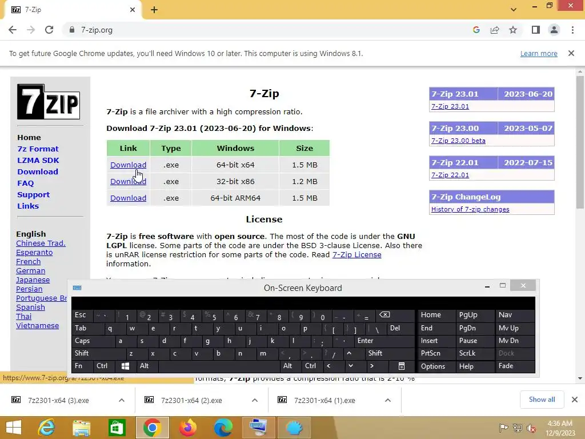Reload the page with Chrome's refresh icon
The image size is (585, 439).
coord(49,30)
